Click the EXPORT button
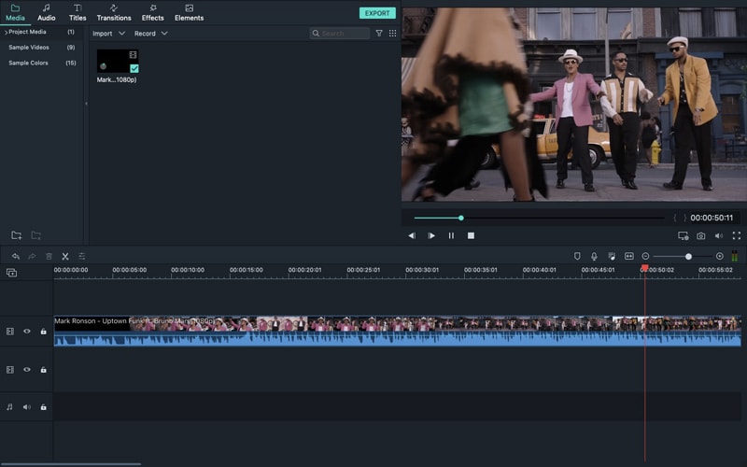 [377, 13]
